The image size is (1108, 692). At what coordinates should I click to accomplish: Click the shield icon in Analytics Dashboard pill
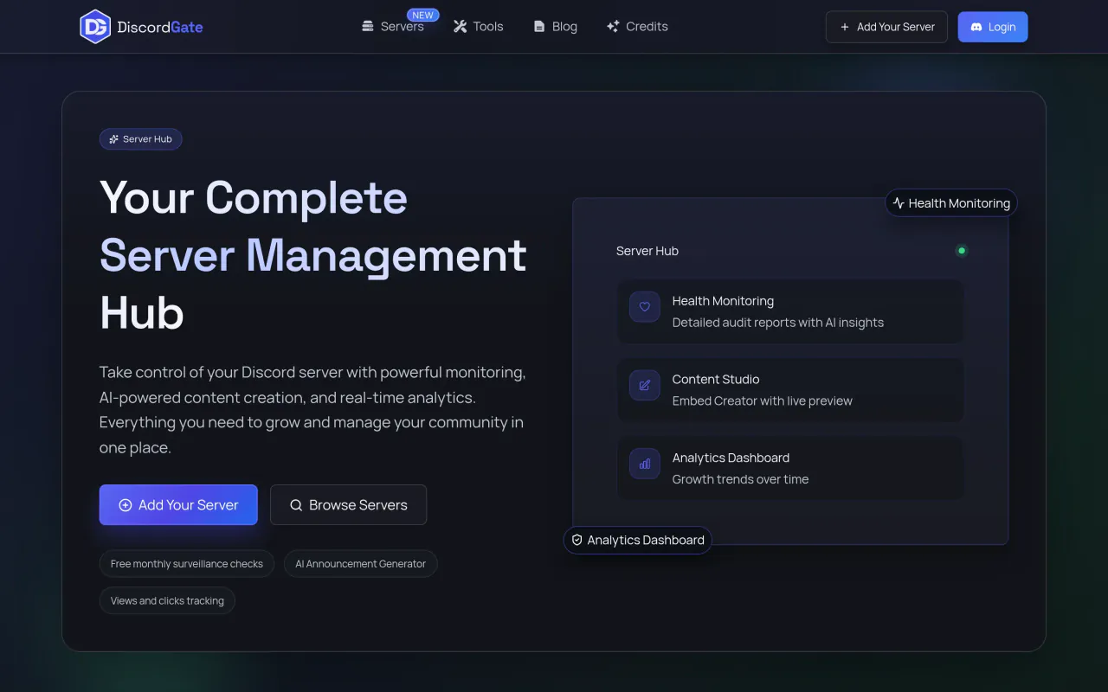click(x=577, y=540)
